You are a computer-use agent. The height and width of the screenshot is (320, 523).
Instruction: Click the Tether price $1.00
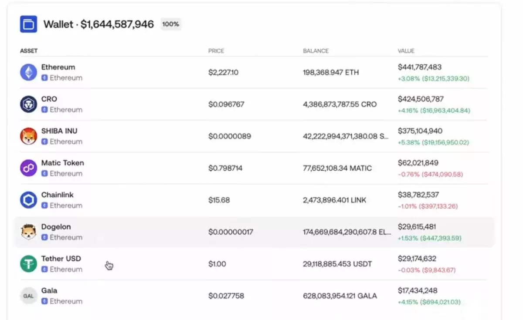point(217,264)
